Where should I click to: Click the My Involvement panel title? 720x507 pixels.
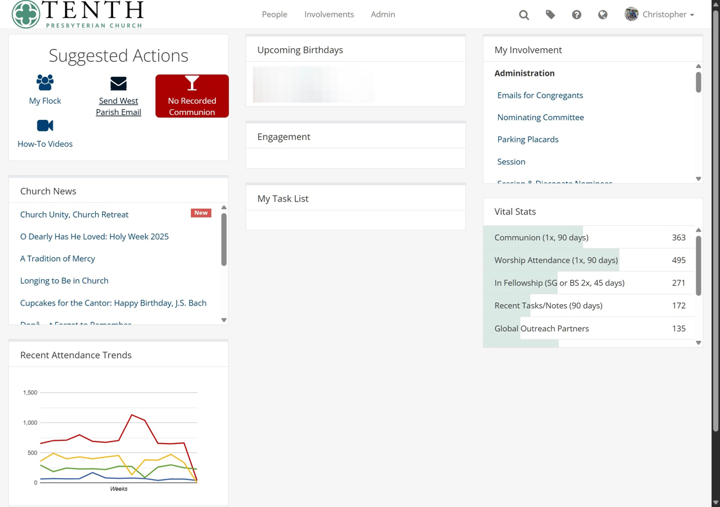528,49
